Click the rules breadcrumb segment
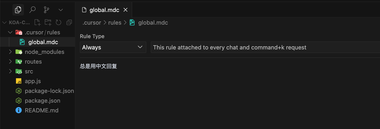This screenshot has width=380, height=129. coord(115,23)
